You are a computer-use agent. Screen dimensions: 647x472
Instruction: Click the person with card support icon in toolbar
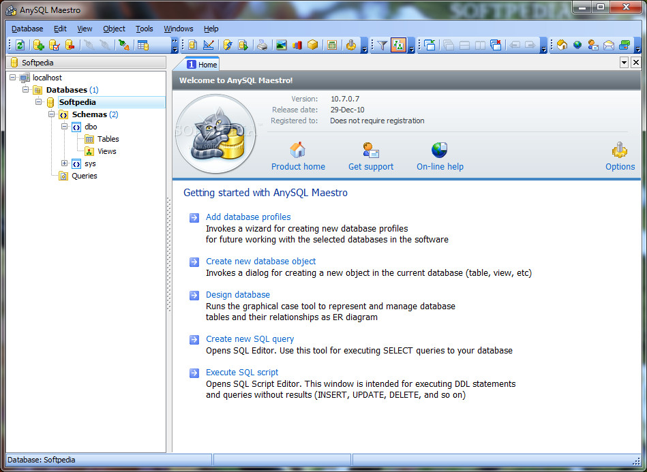tap(593, 45)
